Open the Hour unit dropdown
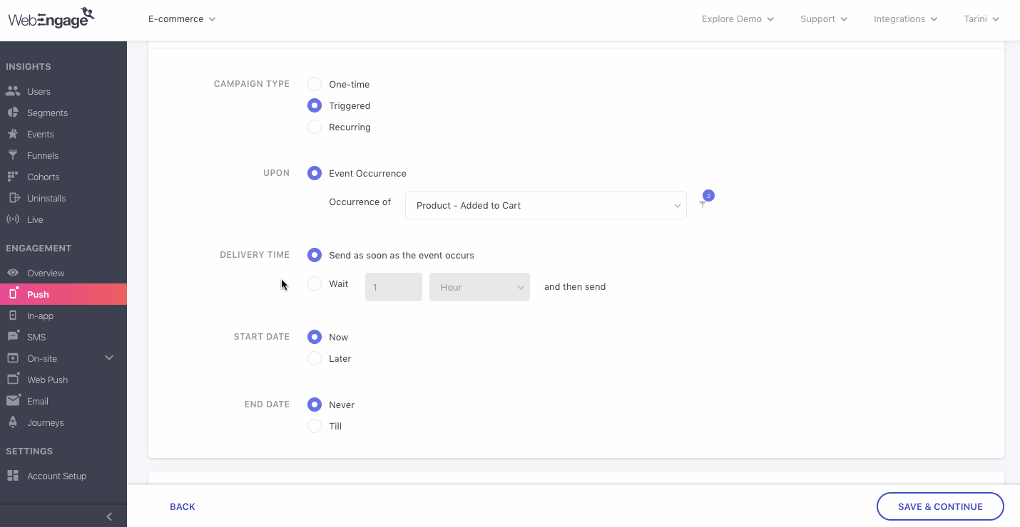The height and width of the screenshot is (527, 1020). (479, 287)
